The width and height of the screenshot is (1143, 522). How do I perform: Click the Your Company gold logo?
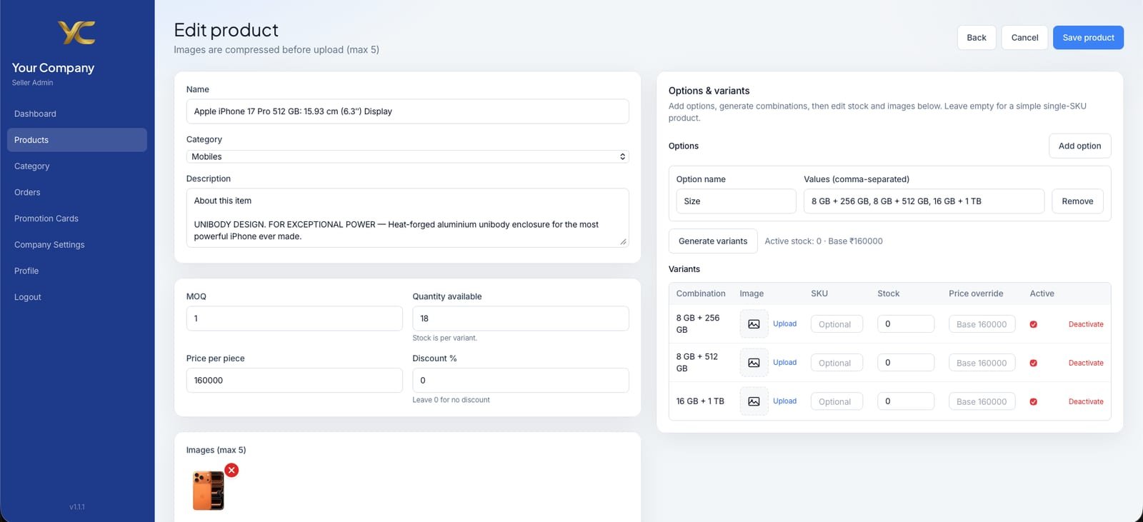(x=76, y=33)
